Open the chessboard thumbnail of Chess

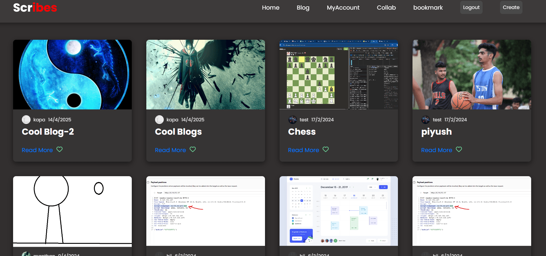339,75
